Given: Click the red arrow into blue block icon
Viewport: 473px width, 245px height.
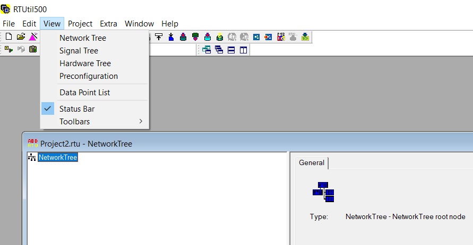Looking at the screenshot, I should 268,37.
